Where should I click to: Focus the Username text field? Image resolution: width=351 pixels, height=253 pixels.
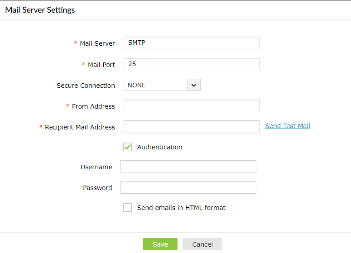188,167
